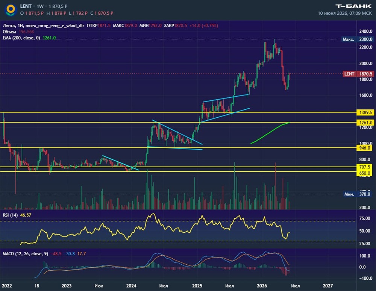
Task: Click the header open price 'O 1 871,5 ₽'
Action: click(32, 13)
